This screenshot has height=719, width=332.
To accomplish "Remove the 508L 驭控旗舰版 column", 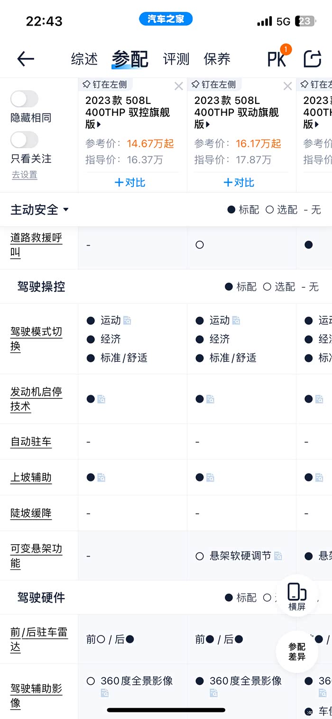I will click(x=179, y=86).
